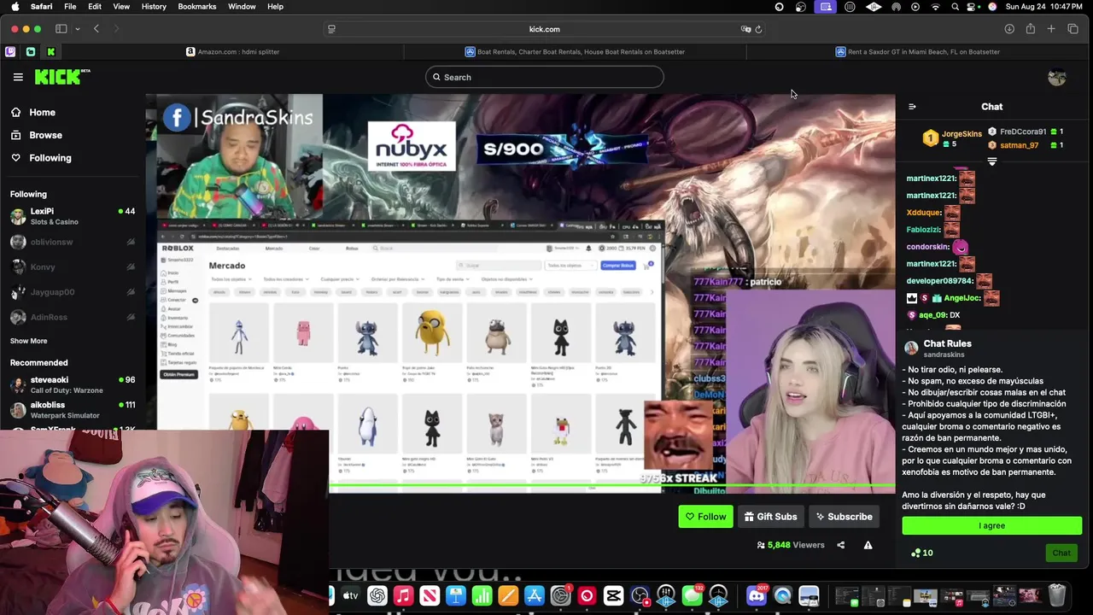Open Safari sidebar dropdown chevron
1093x615 pixels.
77,29
